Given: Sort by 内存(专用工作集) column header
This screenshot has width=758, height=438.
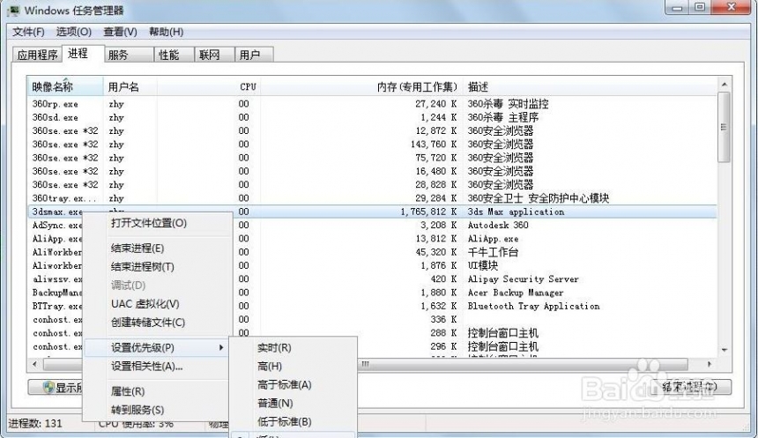Looking at the screenshot, I should 361,87.
